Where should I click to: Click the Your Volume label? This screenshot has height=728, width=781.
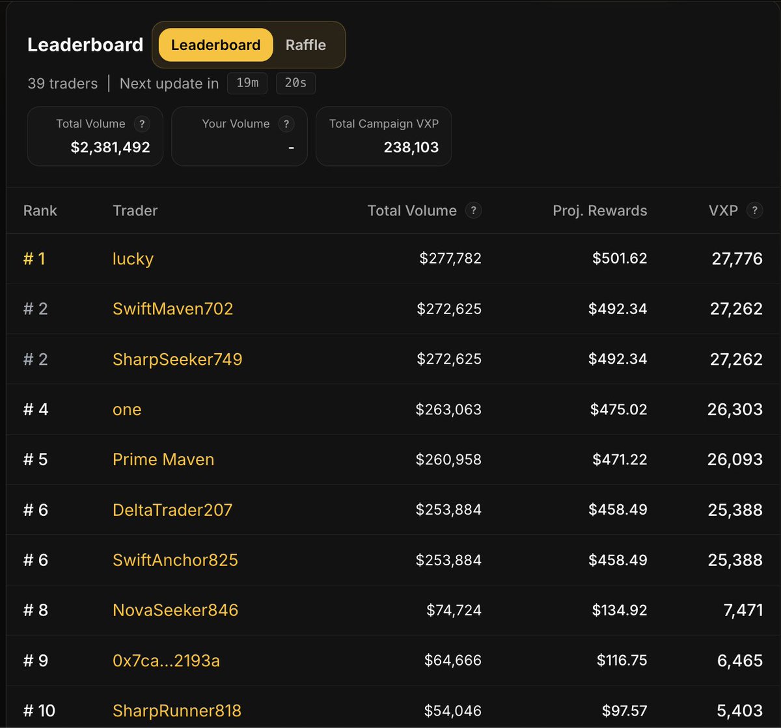tap(236, 124)
